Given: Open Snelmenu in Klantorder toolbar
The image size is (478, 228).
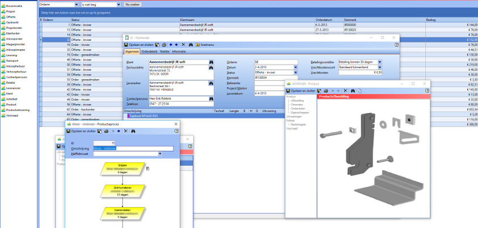Looking at the screenshot, I should tap(204, 44).
